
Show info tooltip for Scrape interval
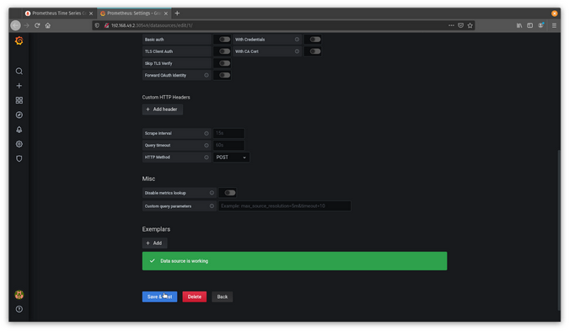[x=207, y=133]
